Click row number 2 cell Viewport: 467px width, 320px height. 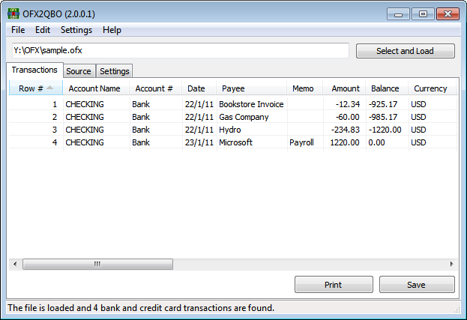coord(36,117)
